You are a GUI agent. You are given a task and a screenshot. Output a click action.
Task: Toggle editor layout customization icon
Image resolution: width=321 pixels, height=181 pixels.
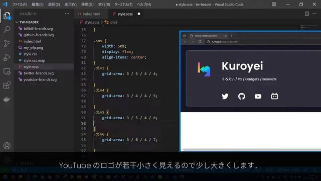coord(274,5)
